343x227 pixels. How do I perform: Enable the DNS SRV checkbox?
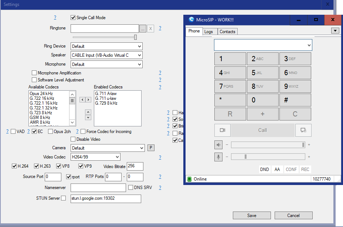(x=130, y=187)
